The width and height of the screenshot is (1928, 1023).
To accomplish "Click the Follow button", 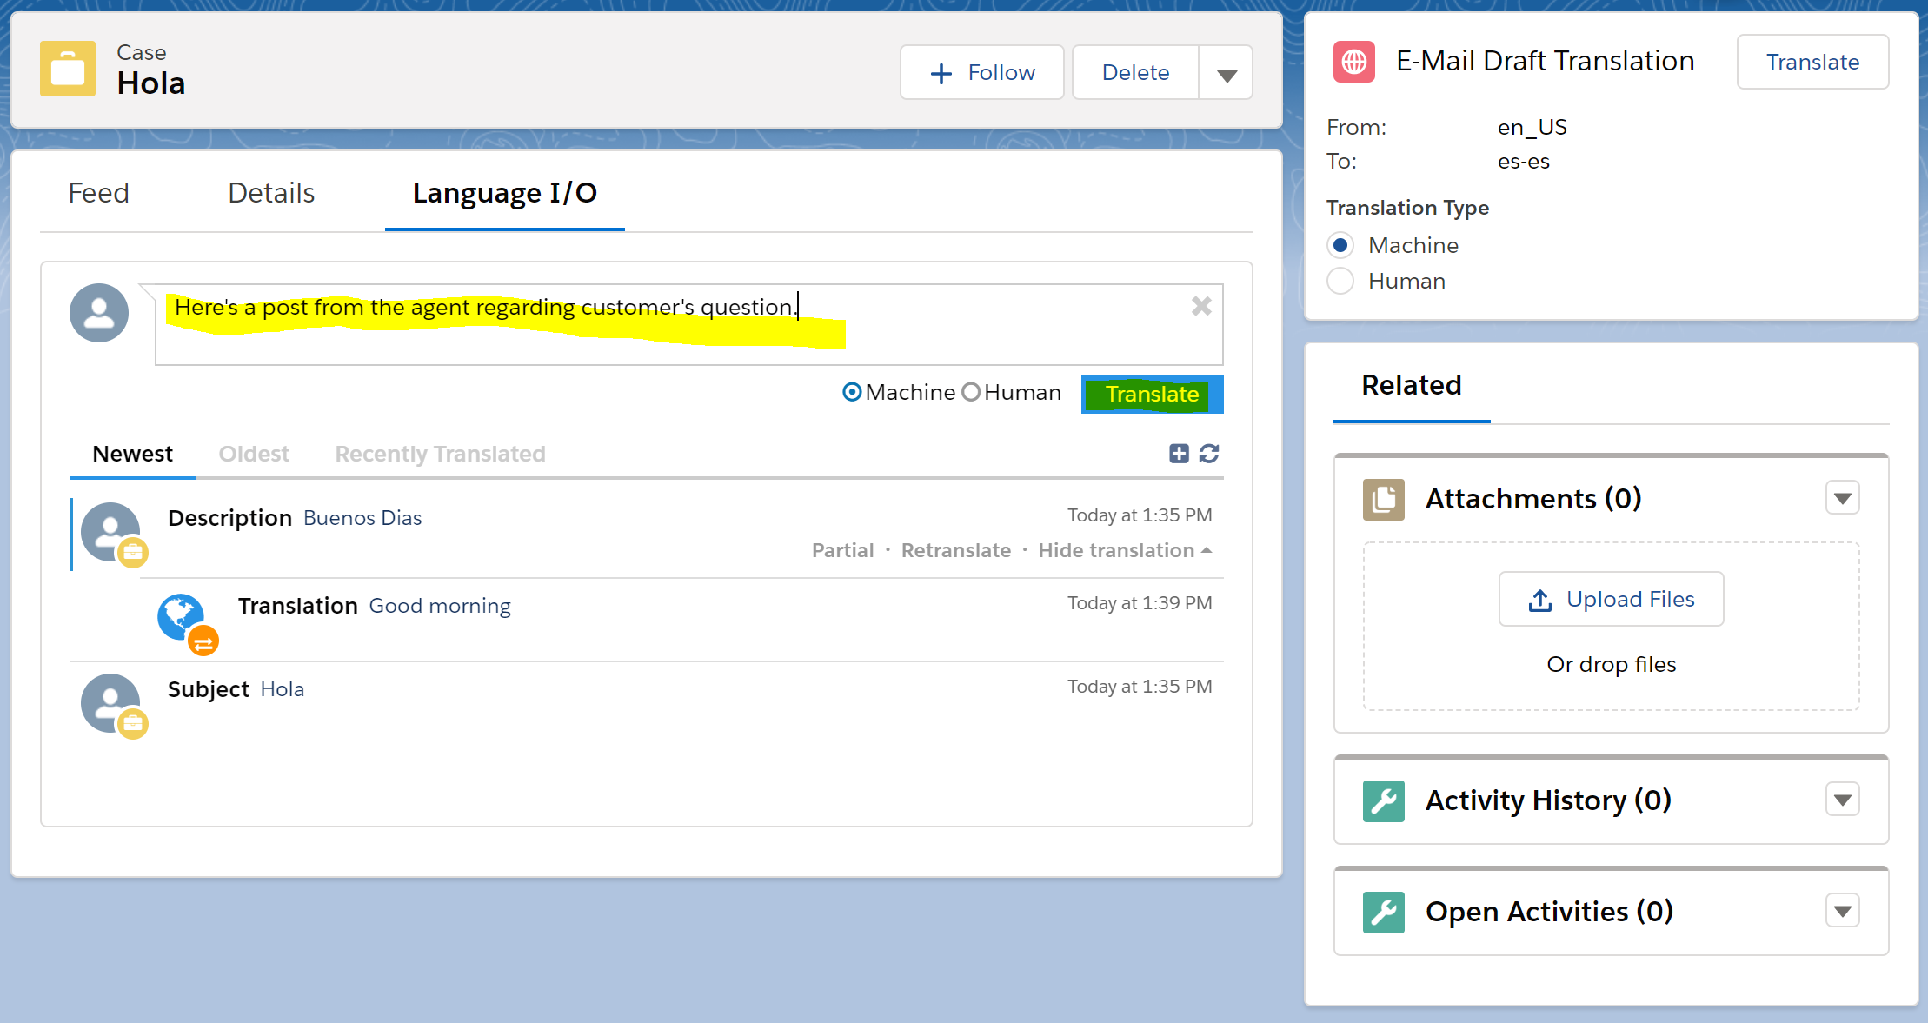I will (982, 73).
